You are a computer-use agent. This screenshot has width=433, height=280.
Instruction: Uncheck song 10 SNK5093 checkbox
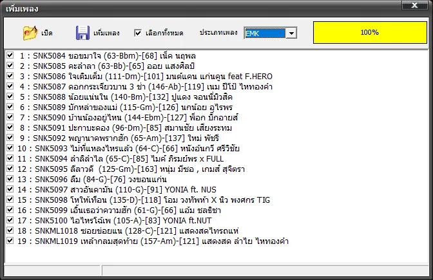coord(9,149)
